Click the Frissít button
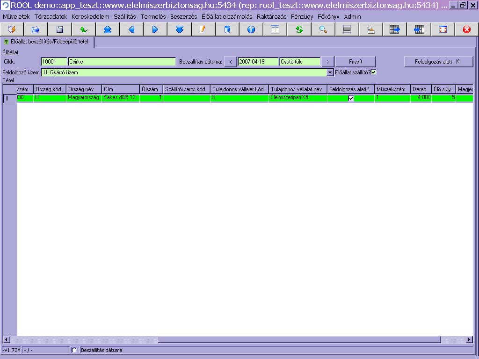Screen dimensions: 479x359 (x=356, y=62)
